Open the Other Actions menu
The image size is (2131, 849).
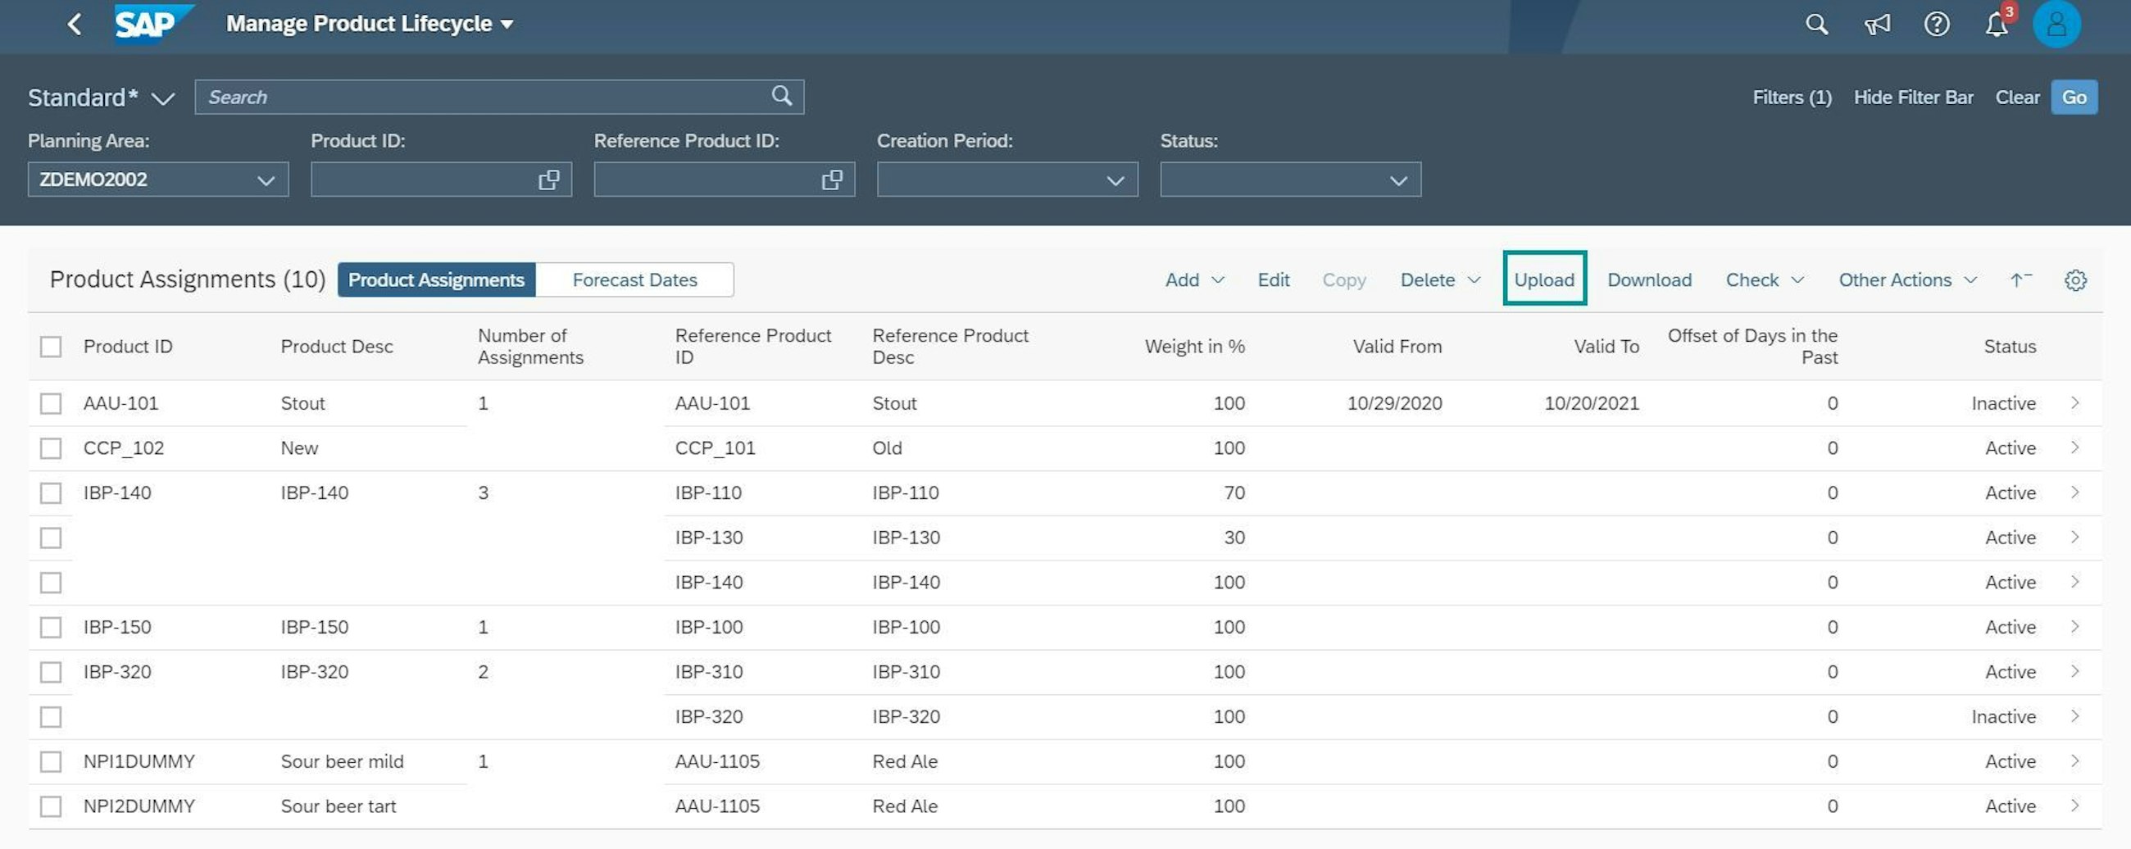pos(1906,280)
